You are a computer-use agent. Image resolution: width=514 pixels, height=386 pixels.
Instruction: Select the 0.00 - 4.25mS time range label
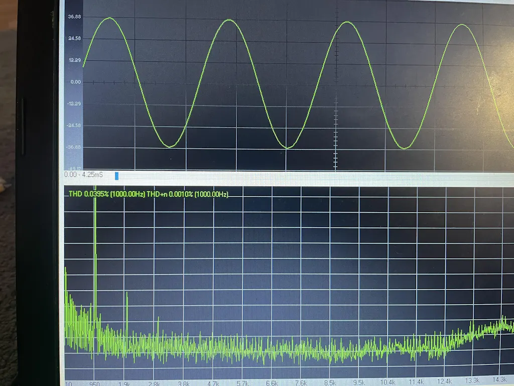(83, 175)
